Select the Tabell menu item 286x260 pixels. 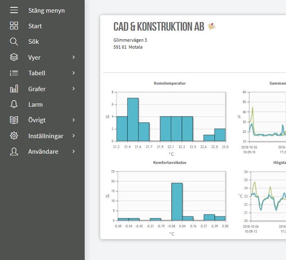pos(37,73)
